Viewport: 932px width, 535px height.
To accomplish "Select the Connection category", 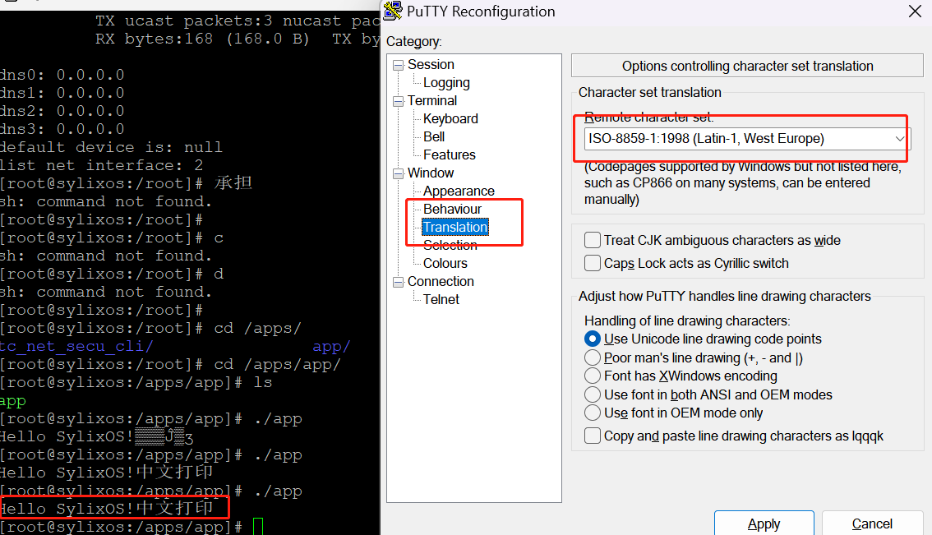I will pyautogui.click(x=441, y=281).
